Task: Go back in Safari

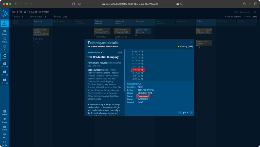Action: [26, 4]
